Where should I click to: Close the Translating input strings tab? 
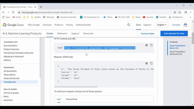(x=35, y=7)
